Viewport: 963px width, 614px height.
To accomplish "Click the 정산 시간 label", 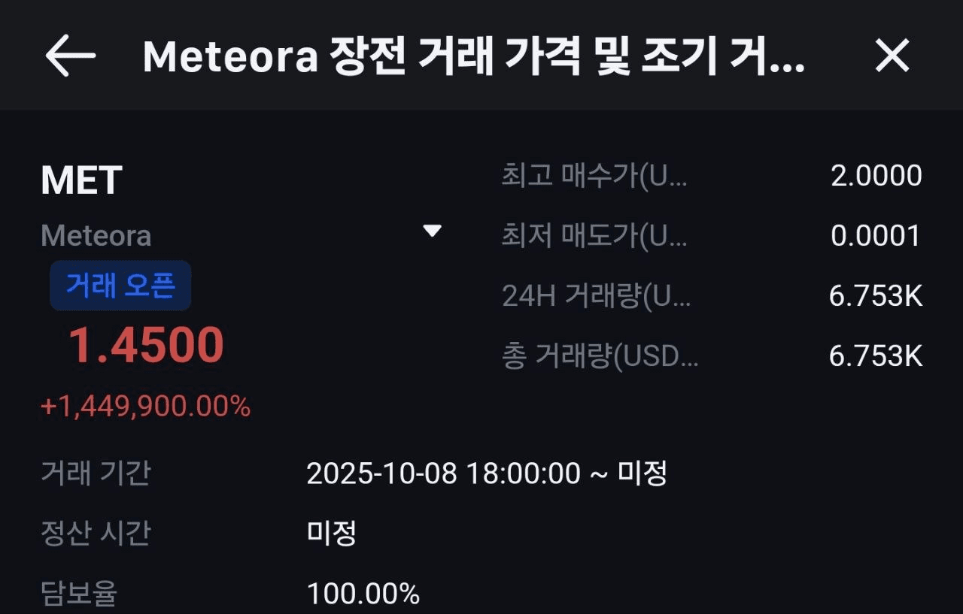I will click(96, 534).
